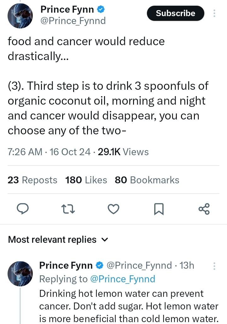
Task: Open the three-dot menu on the reply
Action: pyautogui.click(x=214, y=266)
